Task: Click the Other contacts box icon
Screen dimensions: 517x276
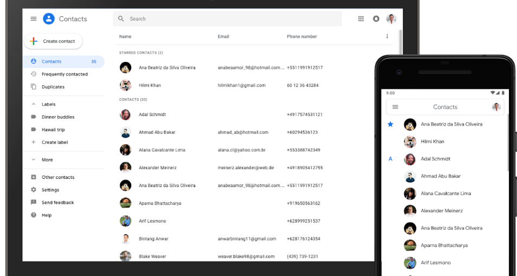Action: [33, 177]
